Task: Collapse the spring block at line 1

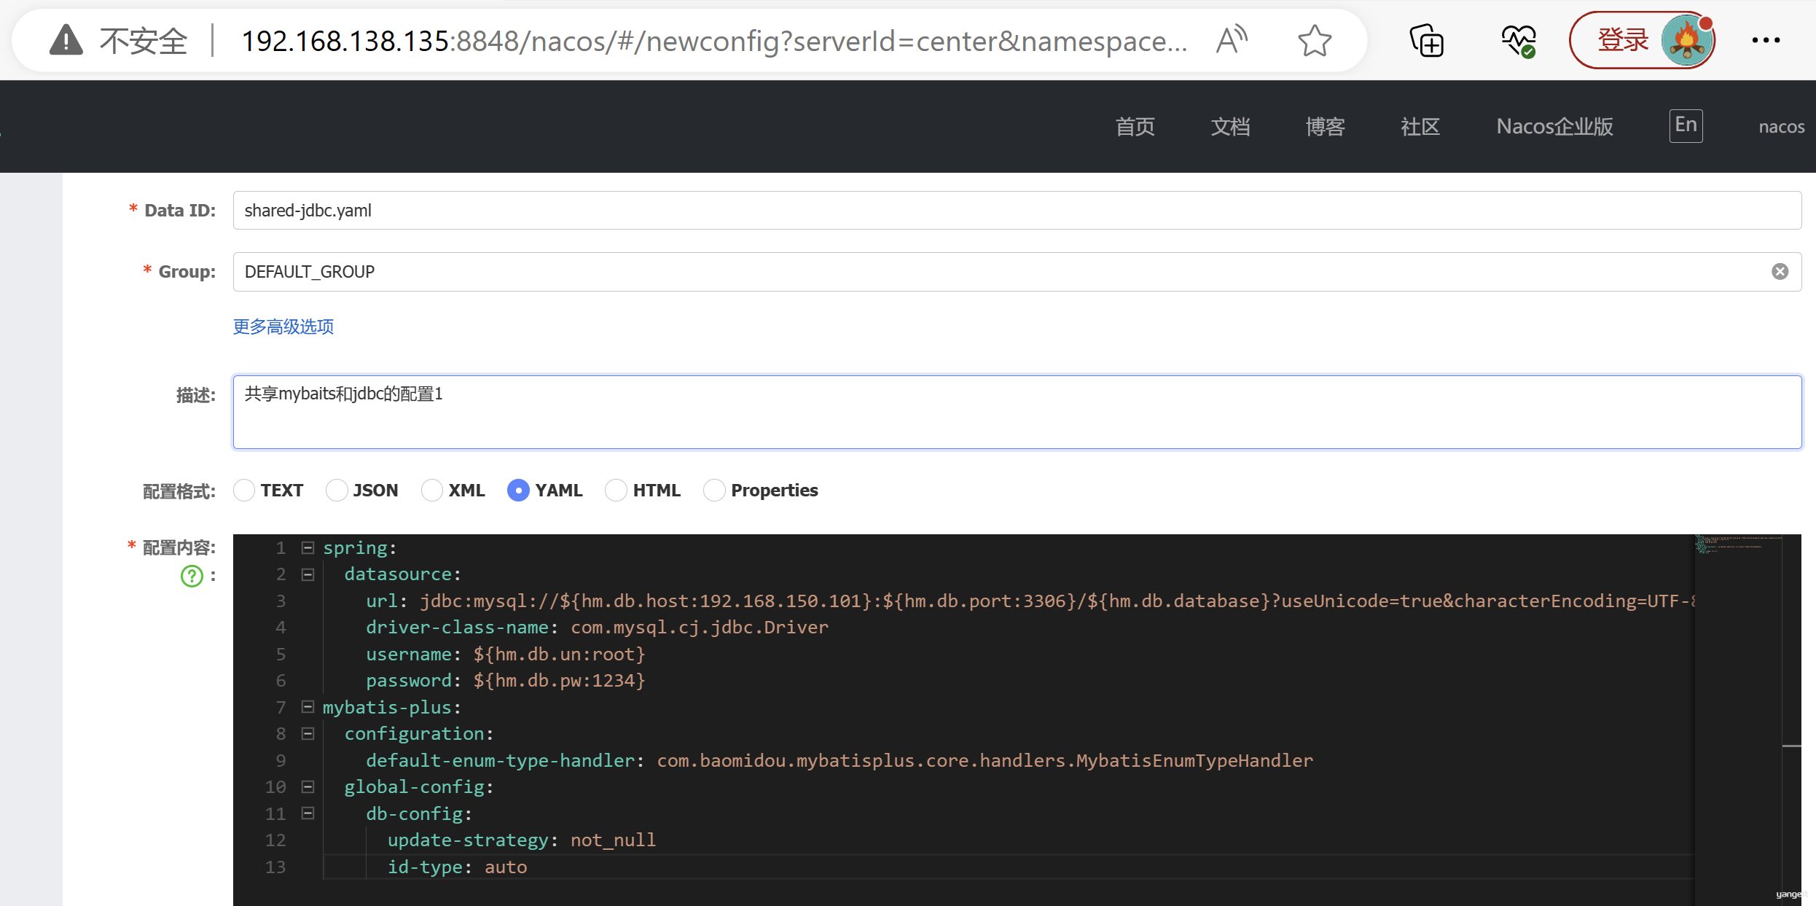Action: coord(308,547)
